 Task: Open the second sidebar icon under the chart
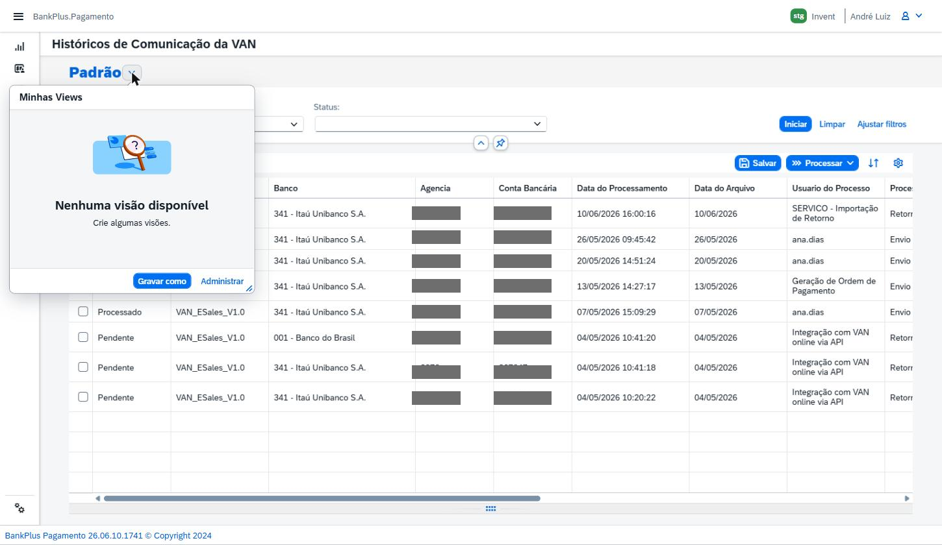[19, 68]
